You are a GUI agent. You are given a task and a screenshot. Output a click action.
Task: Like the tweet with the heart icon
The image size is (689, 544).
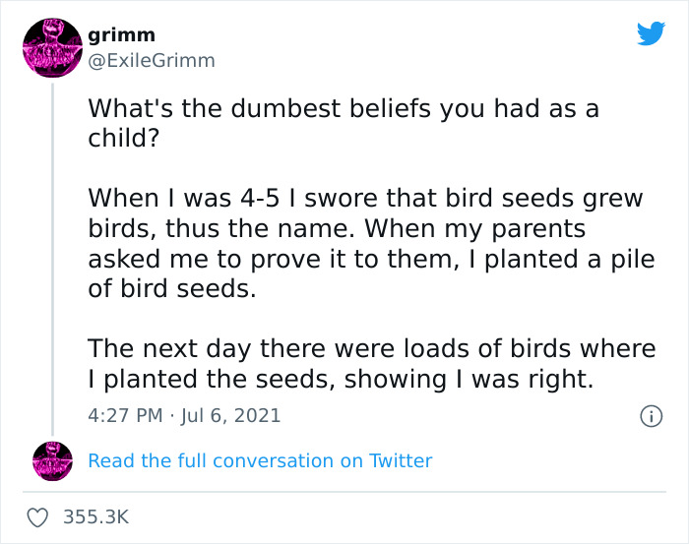(41, 516)
